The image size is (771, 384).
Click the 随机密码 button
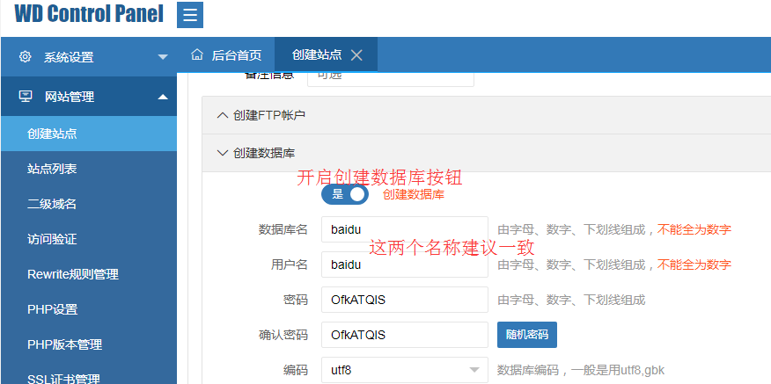(526, 335)
